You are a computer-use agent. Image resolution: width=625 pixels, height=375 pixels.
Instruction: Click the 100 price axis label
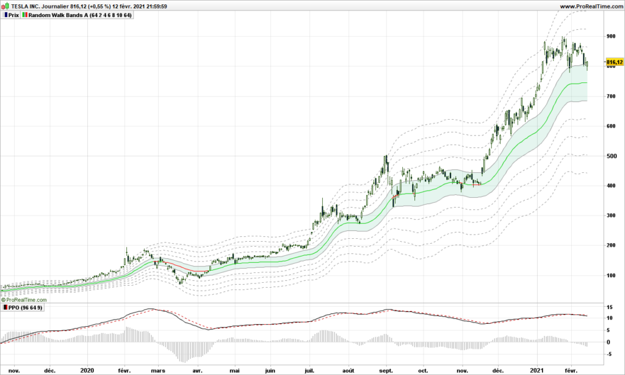[610, 275]
